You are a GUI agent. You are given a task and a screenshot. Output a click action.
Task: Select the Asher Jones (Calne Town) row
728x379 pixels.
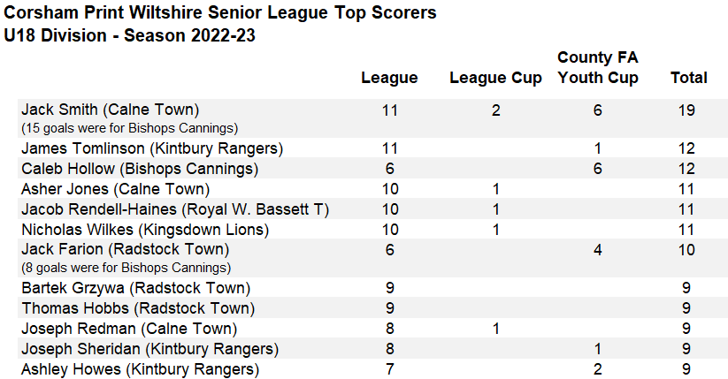click(372, 189)
